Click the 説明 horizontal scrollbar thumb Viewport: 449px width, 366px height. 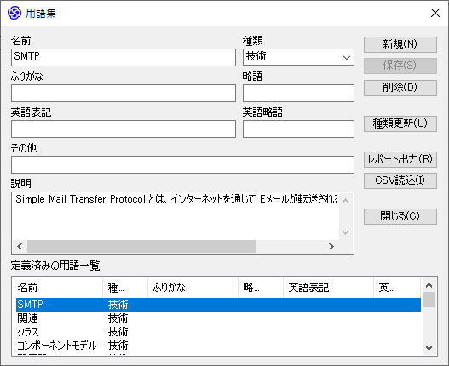coord(141,246)
